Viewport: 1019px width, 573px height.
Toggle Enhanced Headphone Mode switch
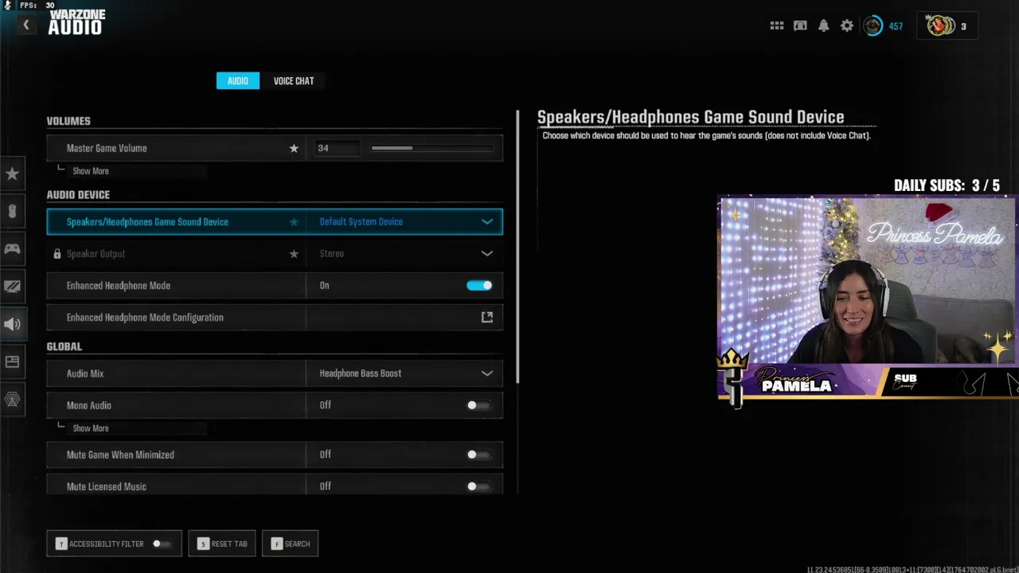click(479, 286)
